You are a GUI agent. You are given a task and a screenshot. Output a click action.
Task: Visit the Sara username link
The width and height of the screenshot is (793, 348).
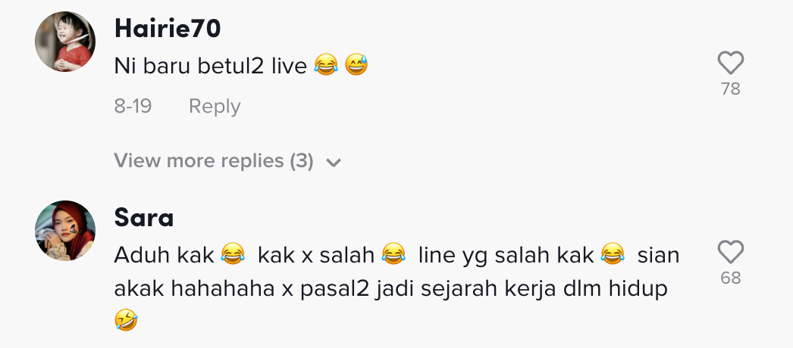143,218
